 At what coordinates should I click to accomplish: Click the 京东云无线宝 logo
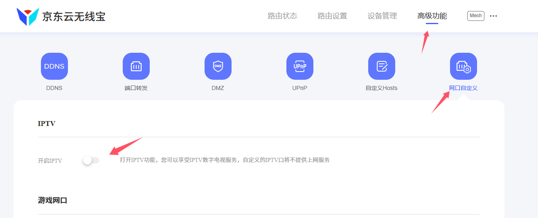[x=28, y=16]
